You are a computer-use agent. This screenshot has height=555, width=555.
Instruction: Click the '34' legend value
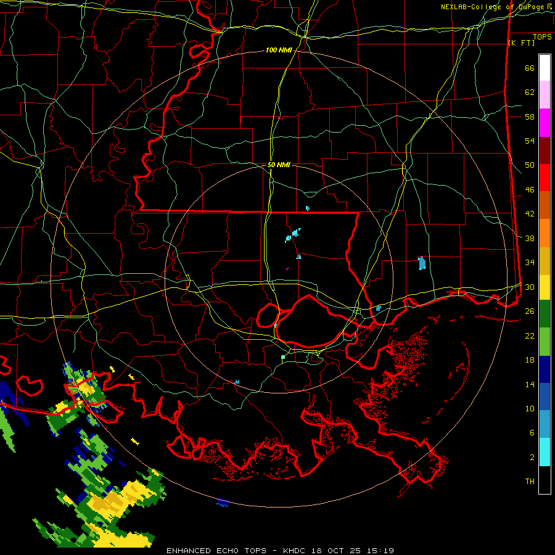(x=530, y=263)
